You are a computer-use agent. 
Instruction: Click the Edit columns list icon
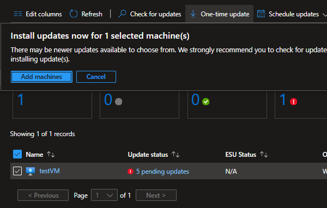tap(18, 14)
